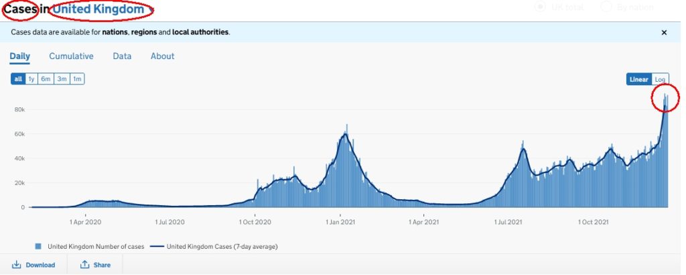
Task: Click the July 2021 peak on chart
Action: [523, 149]
